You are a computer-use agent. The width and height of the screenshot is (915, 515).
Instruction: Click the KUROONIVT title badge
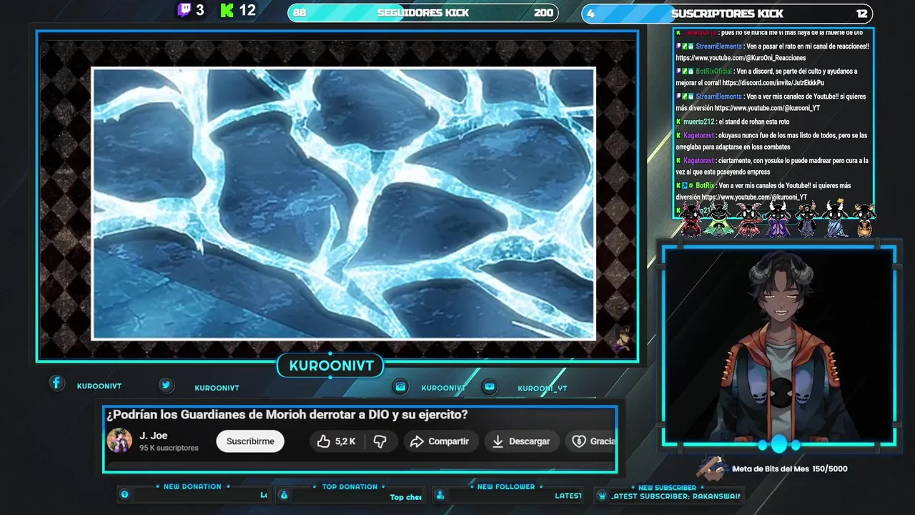[x=331, y=366]
